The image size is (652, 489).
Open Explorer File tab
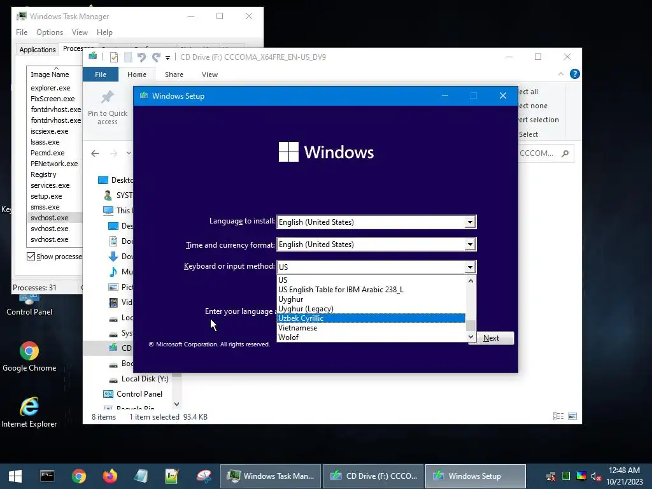tap(101, 74)
